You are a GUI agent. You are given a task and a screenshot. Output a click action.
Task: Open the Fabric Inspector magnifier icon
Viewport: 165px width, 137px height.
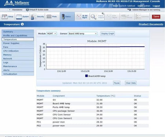[93, 17]
